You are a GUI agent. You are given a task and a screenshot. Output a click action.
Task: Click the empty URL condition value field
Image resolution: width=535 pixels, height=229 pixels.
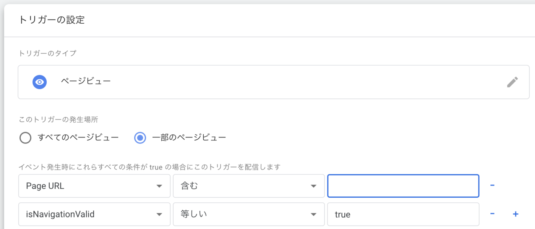403,186
